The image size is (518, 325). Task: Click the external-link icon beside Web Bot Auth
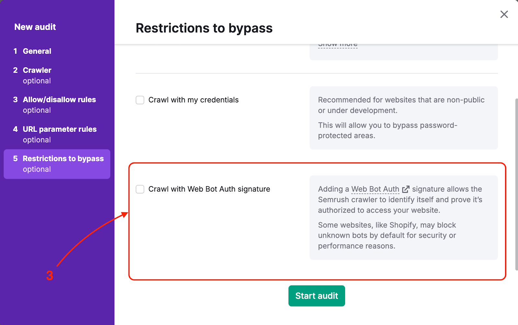(x=406, y=189)
